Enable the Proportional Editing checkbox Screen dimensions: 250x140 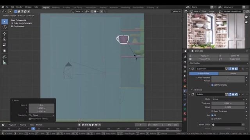(30, 119)
